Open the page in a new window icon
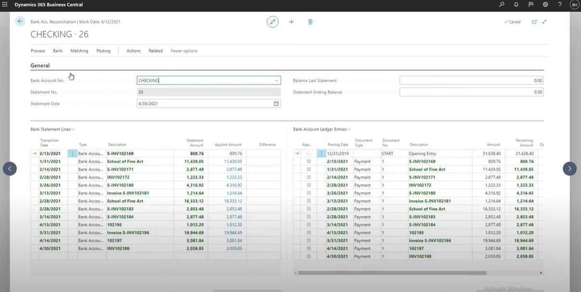The image size is (581, 292). pos(534,22)
